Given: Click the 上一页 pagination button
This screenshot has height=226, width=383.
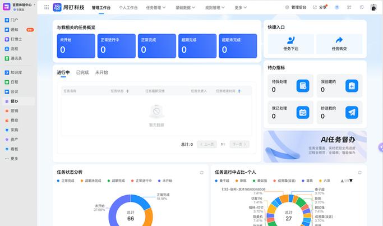Looking at the screenshot, I should pos(207,144).
